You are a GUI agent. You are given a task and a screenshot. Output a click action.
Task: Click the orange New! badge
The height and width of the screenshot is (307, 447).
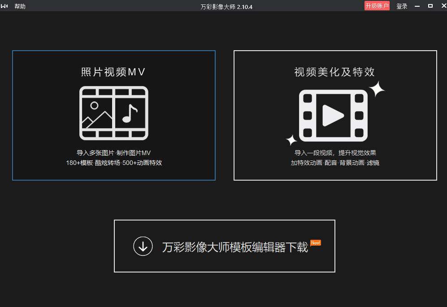(x=316, y=242)
